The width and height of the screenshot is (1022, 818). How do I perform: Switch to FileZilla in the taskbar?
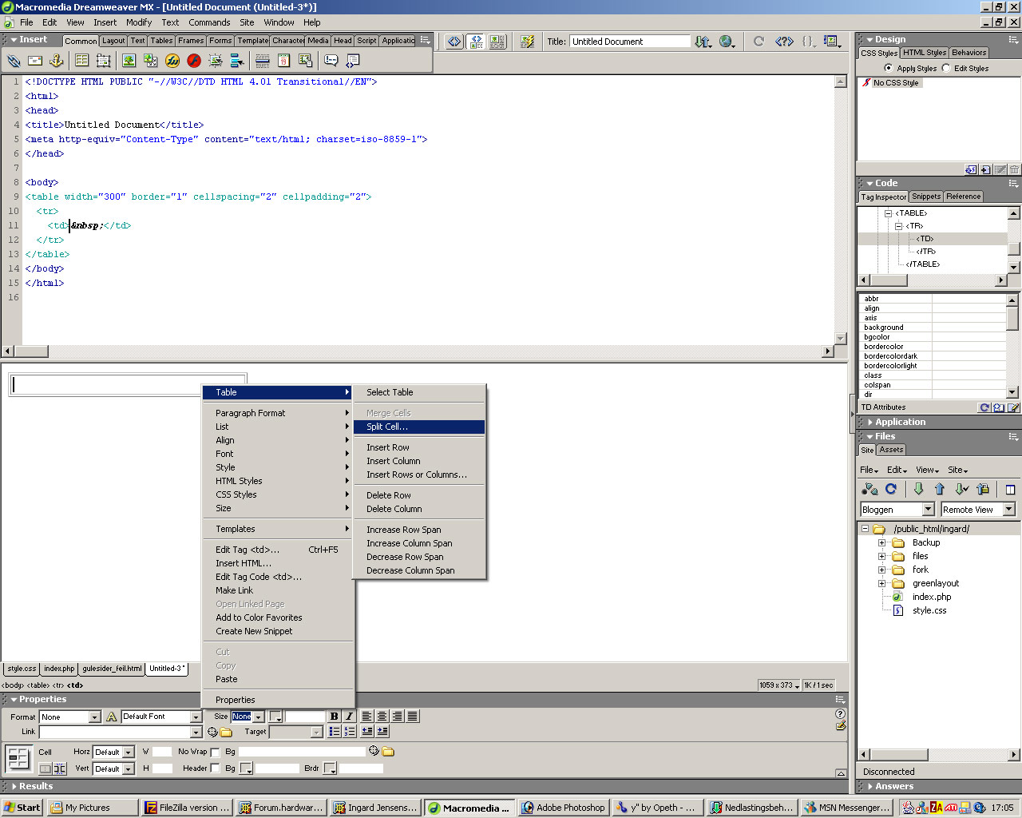[188, 808]
